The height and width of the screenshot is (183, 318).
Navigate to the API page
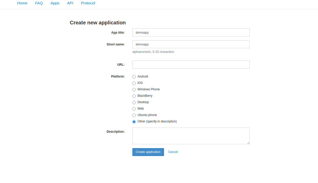(70, 3)
